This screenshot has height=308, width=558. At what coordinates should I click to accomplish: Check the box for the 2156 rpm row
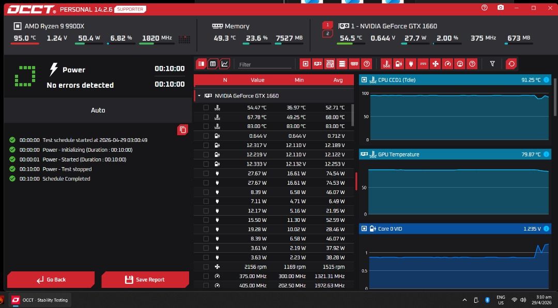point(206,267)
